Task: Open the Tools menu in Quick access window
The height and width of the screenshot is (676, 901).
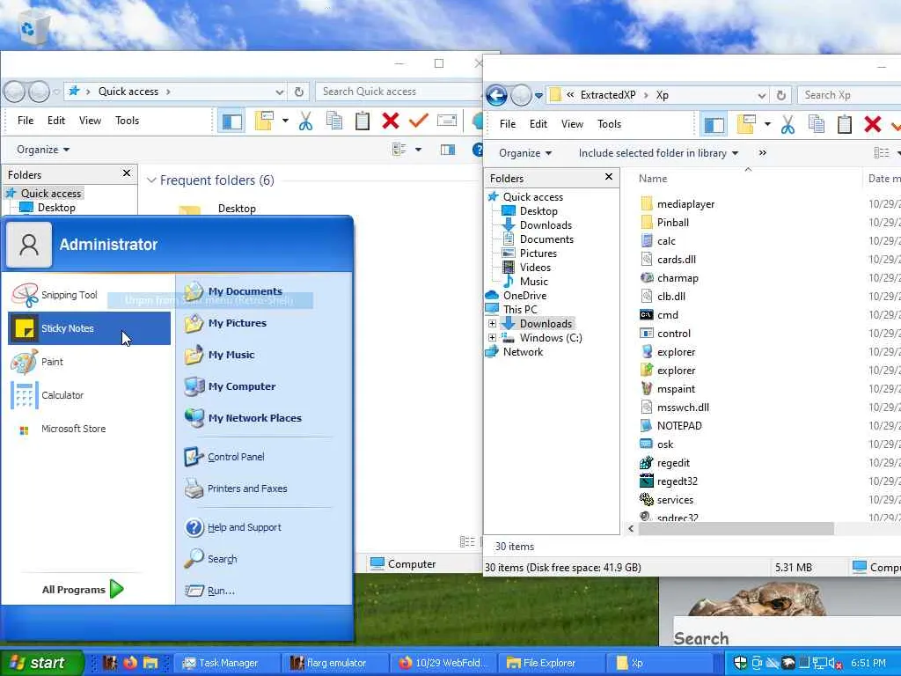Action: 127,121
